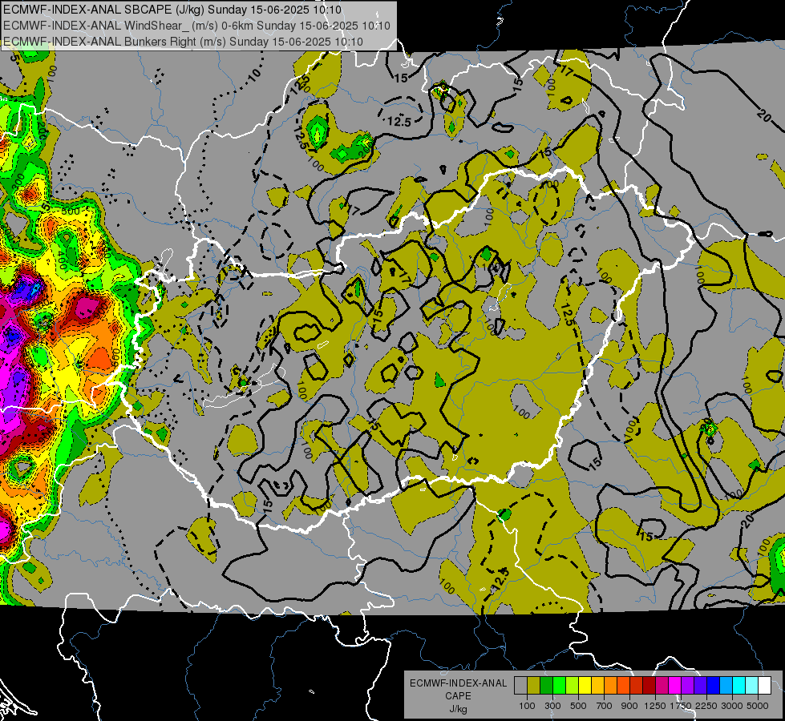Click the Bunkers Right (m/s) title line
This screenshot has width=785, height=721.
tap(183, 42)
